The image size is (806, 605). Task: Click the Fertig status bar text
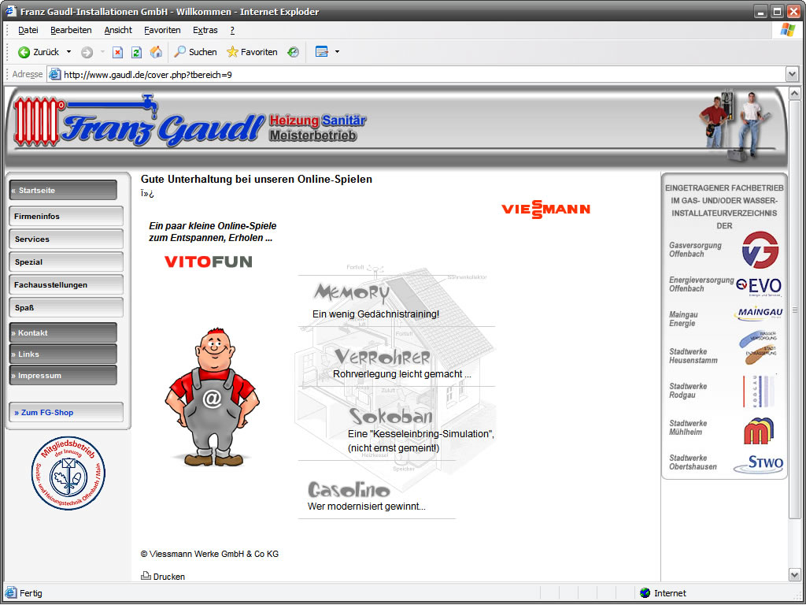31,593
